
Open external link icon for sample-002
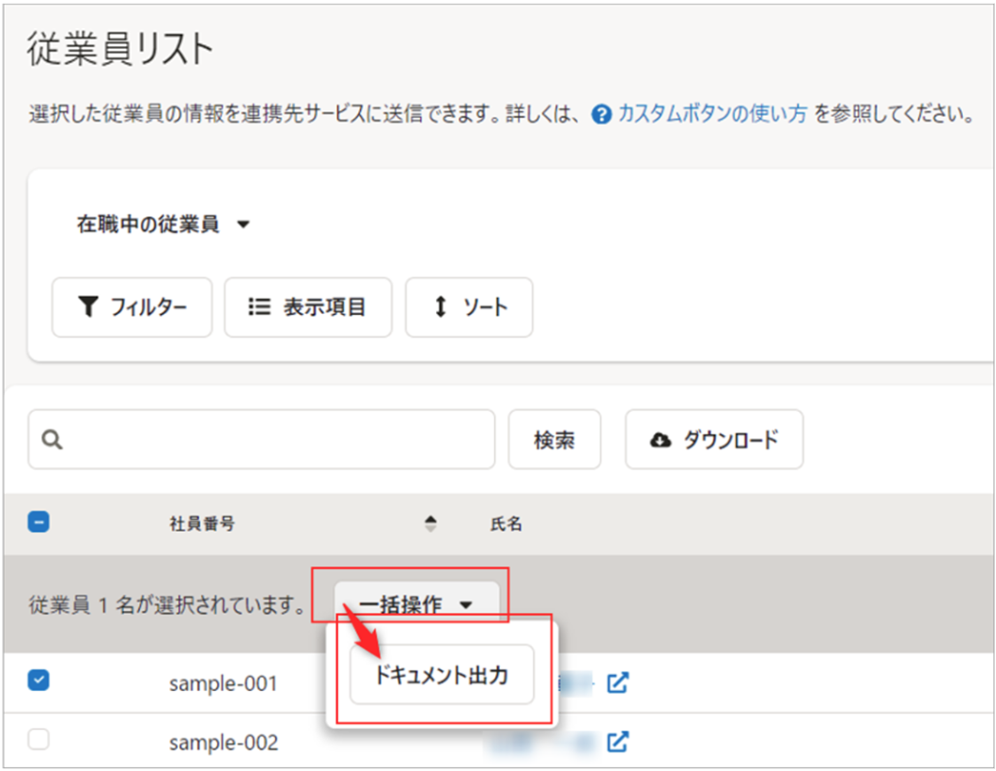[617, 742]
